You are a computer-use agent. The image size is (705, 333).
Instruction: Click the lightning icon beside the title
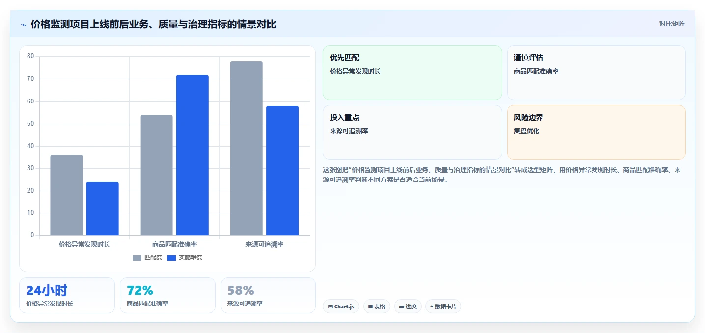pos(23,25)
